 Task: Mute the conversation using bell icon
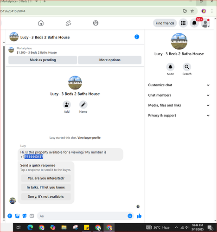170,67
